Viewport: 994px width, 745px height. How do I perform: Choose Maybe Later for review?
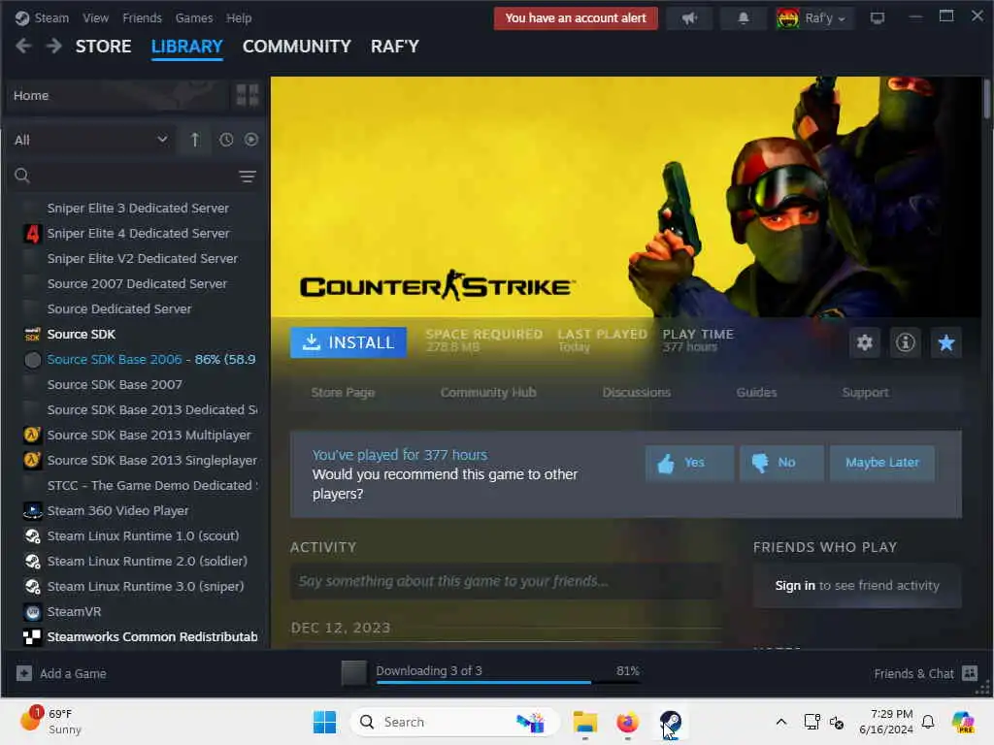[881, 463]
